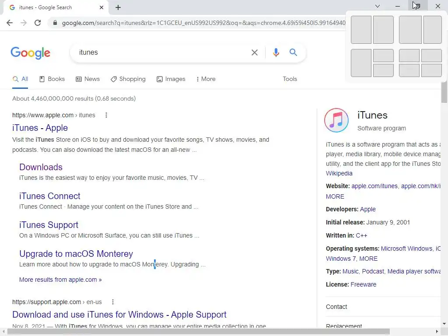Reload the Google search page
Screen dimensions: 448x336
(38, 23)
